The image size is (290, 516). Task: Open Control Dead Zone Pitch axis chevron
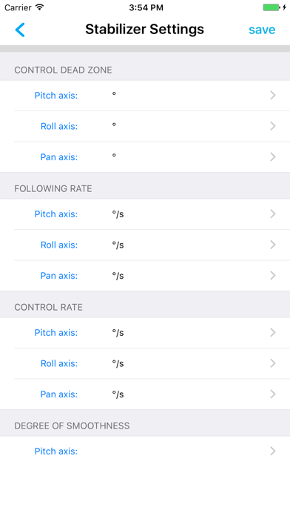[272, 96]
